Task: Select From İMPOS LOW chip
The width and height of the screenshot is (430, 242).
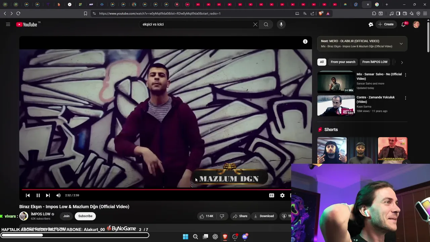Action: [375, 62]
